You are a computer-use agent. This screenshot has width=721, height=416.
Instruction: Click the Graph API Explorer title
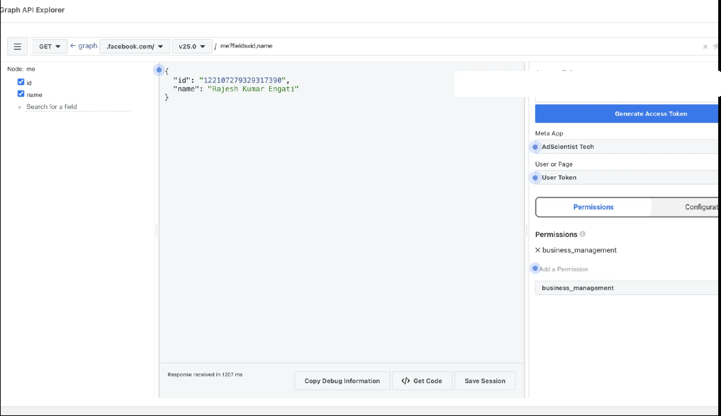tap(32, 10)
